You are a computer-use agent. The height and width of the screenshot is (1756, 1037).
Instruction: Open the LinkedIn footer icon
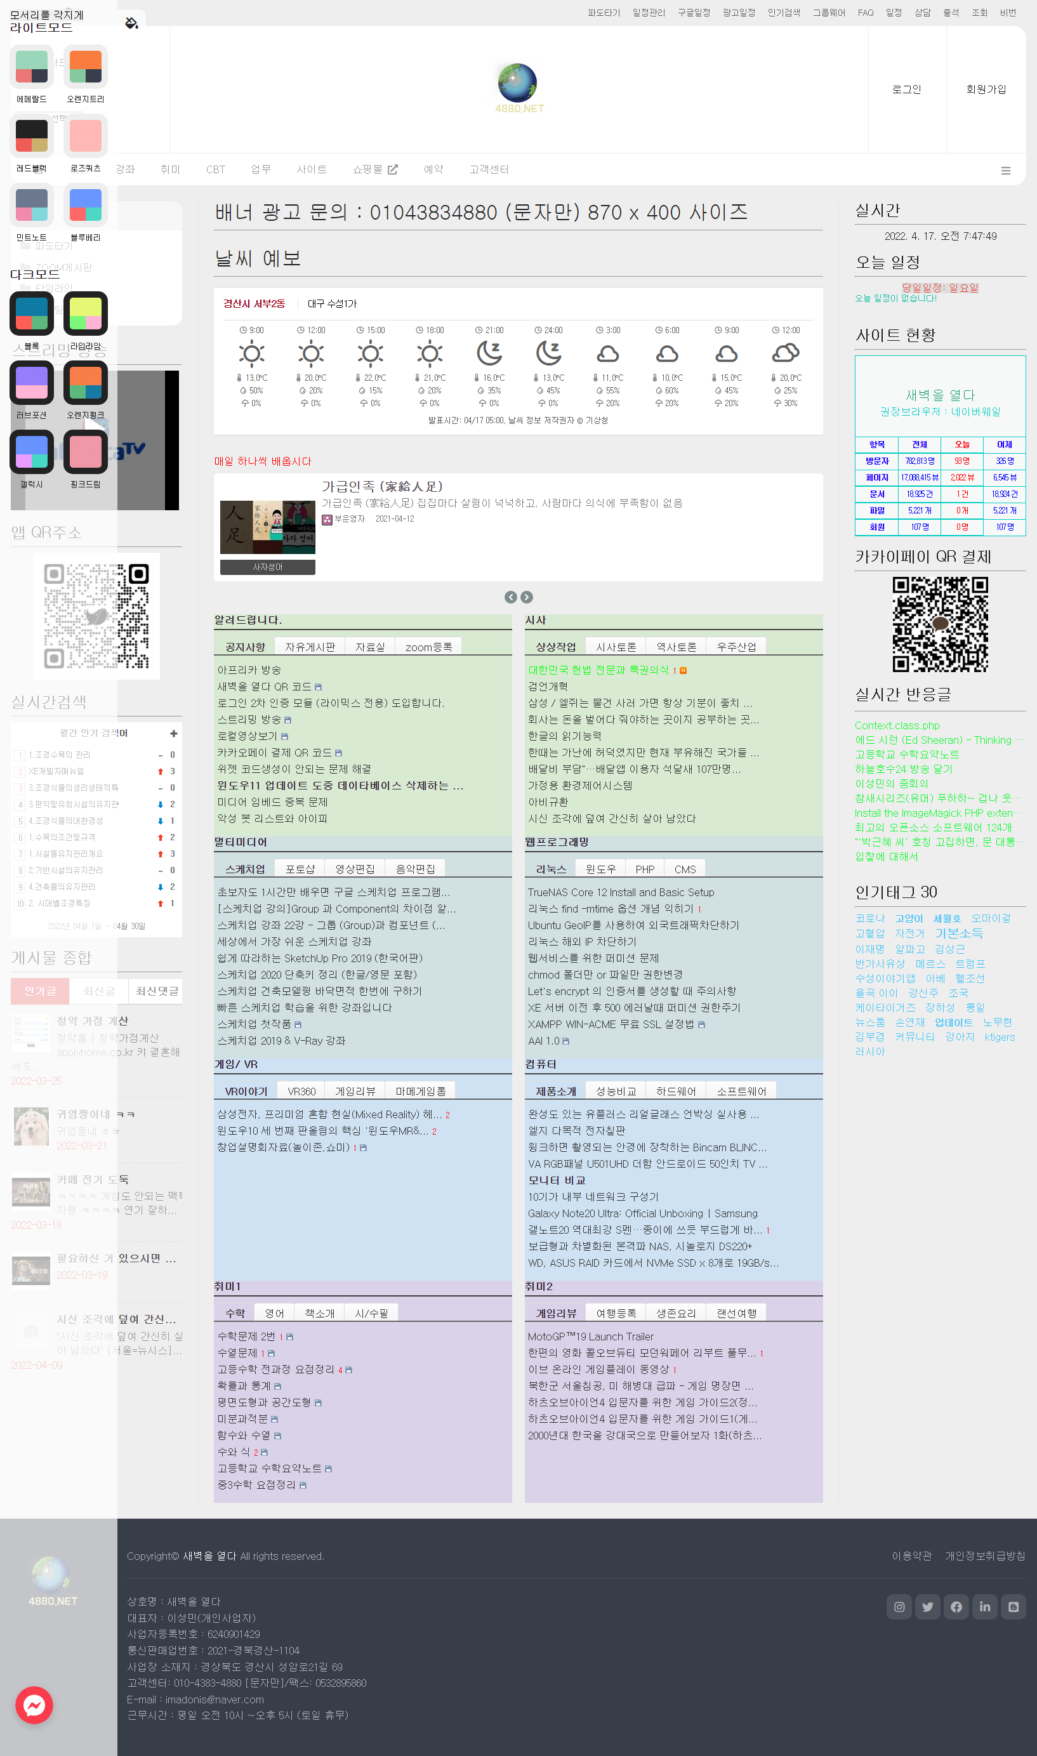click(x=984, y=1606)
